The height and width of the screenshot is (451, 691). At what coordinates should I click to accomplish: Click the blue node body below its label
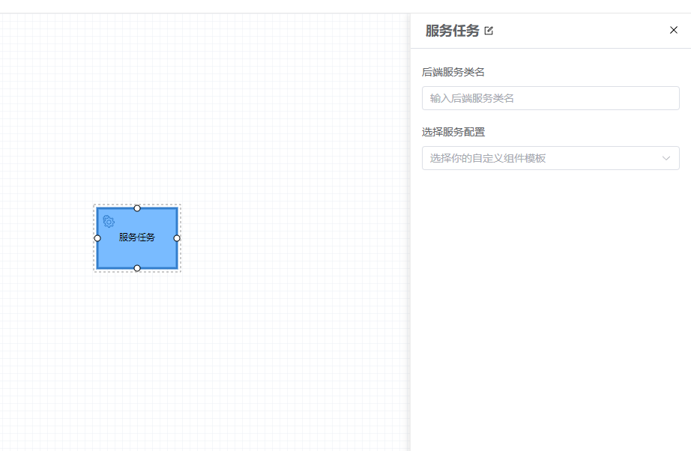[x=137, y=255]
